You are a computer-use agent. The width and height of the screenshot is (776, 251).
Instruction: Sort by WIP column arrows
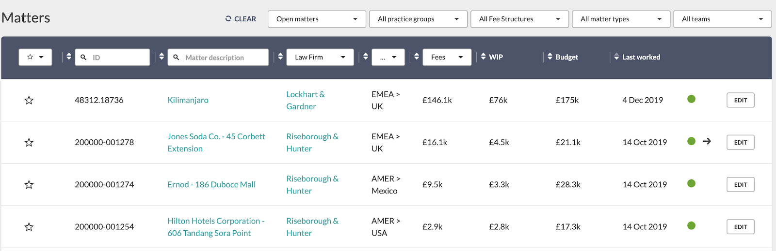[x=483, y=57]
